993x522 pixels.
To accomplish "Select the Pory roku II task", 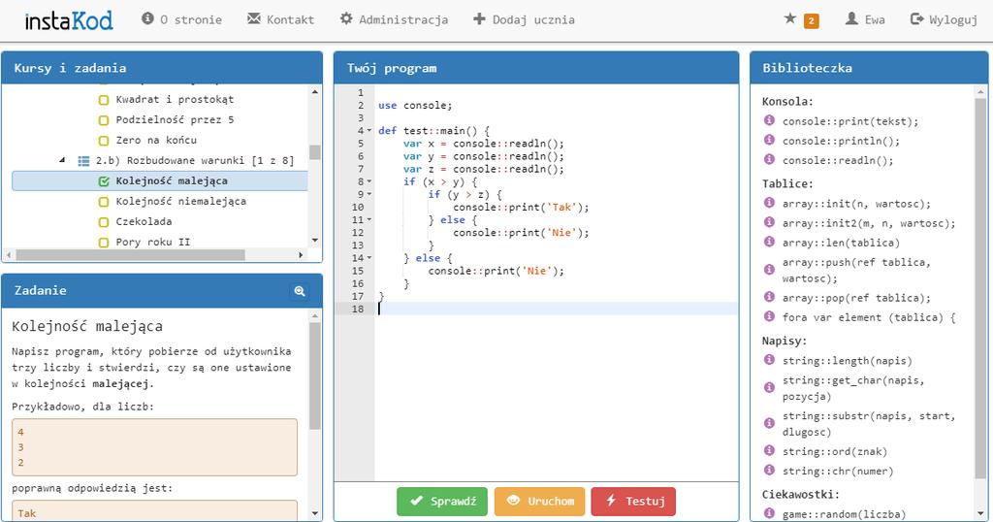I will coord(152,242).
